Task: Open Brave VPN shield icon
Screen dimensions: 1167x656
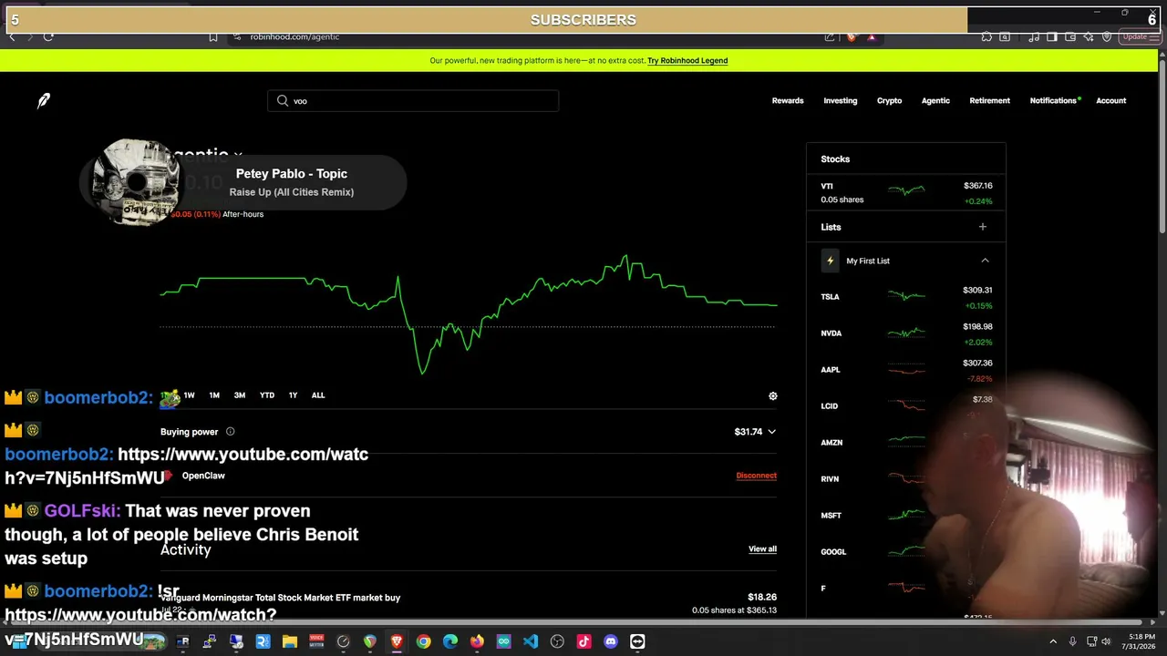Action: (x=1107, y=37)
